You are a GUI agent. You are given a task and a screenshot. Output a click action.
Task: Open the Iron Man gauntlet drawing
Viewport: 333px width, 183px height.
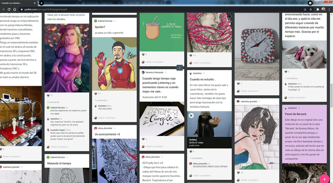pos(114,64)
